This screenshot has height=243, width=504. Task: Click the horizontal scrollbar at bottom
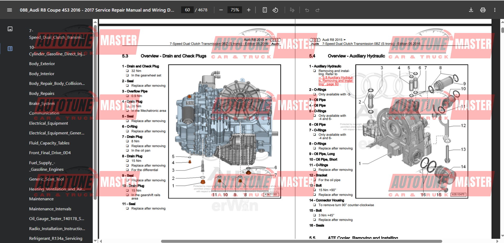coord(301,241)
